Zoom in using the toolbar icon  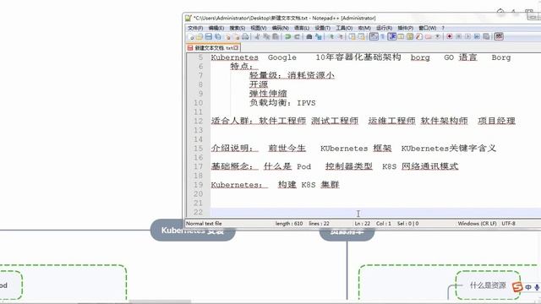(331, 36)
